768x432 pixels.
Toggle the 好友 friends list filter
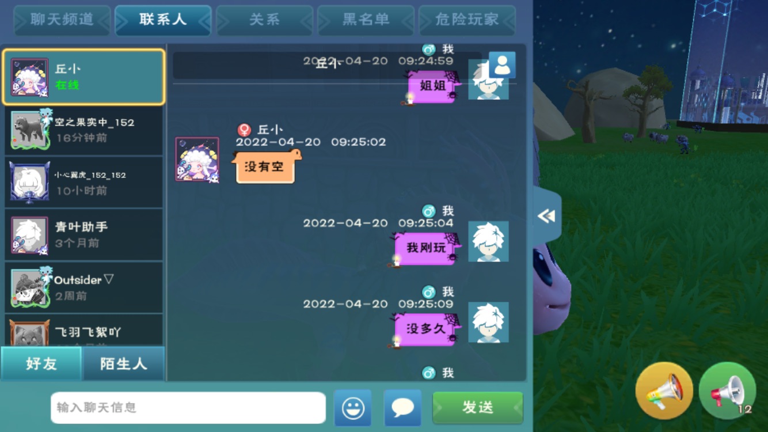[41, 364]
